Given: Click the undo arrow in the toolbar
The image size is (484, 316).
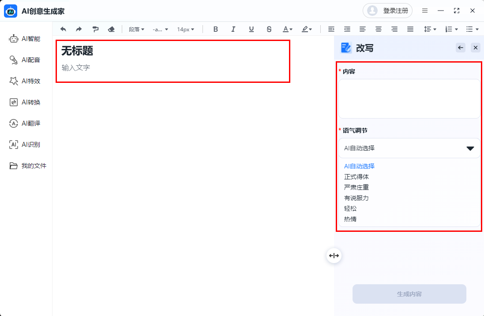Looking at the screenshot, I should click(x=63, y=29).
